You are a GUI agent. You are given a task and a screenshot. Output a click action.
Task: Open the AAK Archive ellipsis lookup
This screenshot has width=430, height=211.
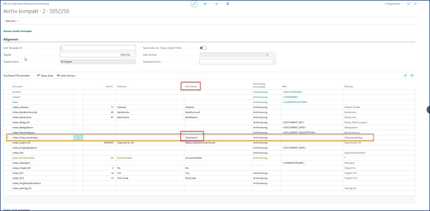(x=273, y=54)
